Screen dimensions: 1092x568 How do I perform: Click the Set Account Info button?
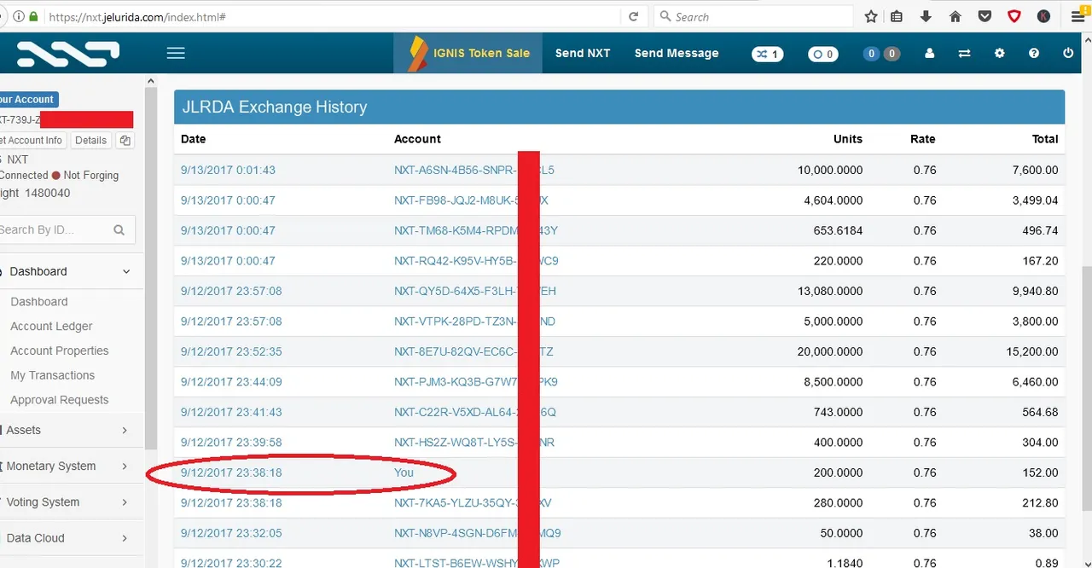coord(32,141)
